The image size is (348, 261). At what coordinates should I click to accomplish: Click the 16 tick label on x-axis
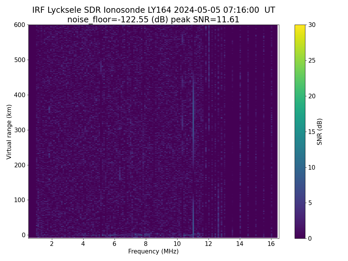pyautogui.click(x=271, y=243)
